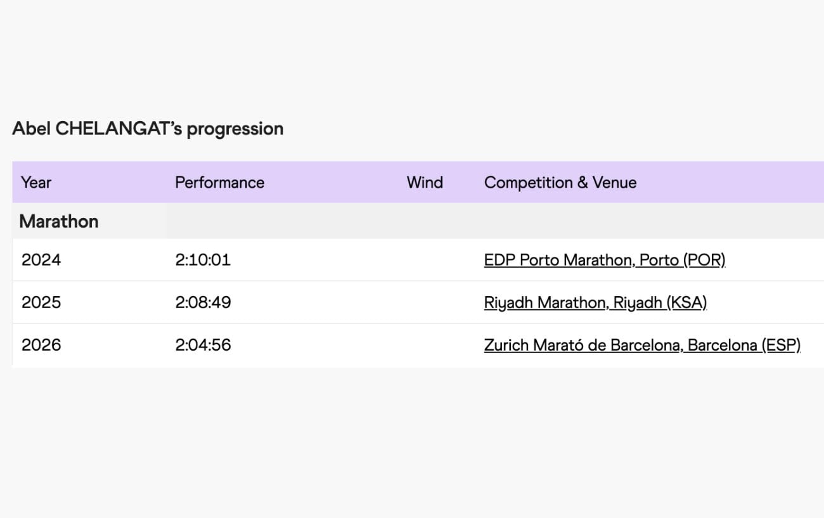Viewport: 824px width, 518px height.
Task: Click Porto (POR) within the competition link
Action: [683, 260]
